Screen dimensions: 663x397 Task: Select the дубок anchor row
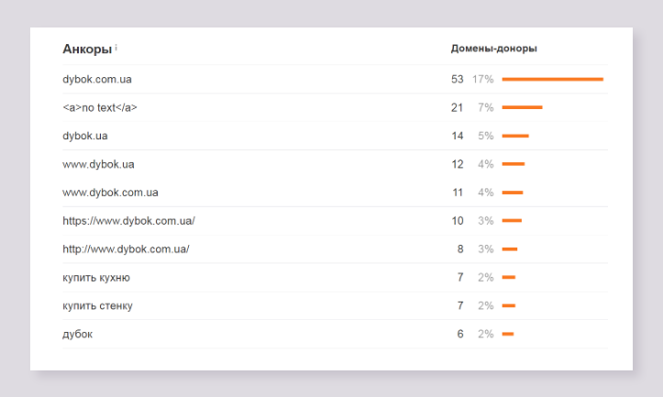coord(77,334)
